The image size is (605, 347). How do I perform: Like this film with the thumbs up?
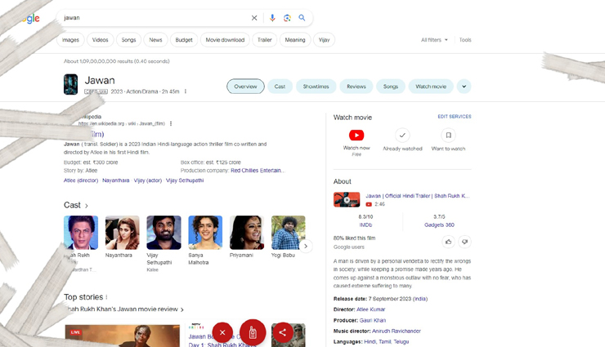[x=448, y=242]
